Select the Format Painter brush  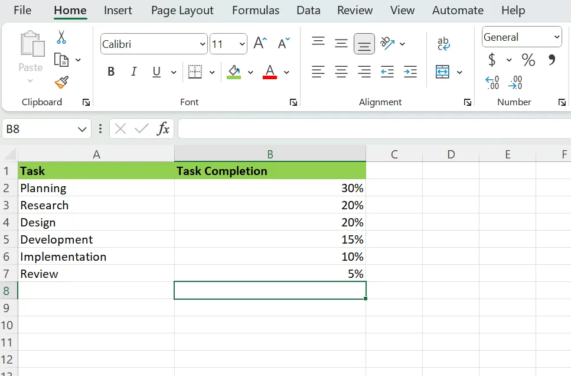coord(61,82)
